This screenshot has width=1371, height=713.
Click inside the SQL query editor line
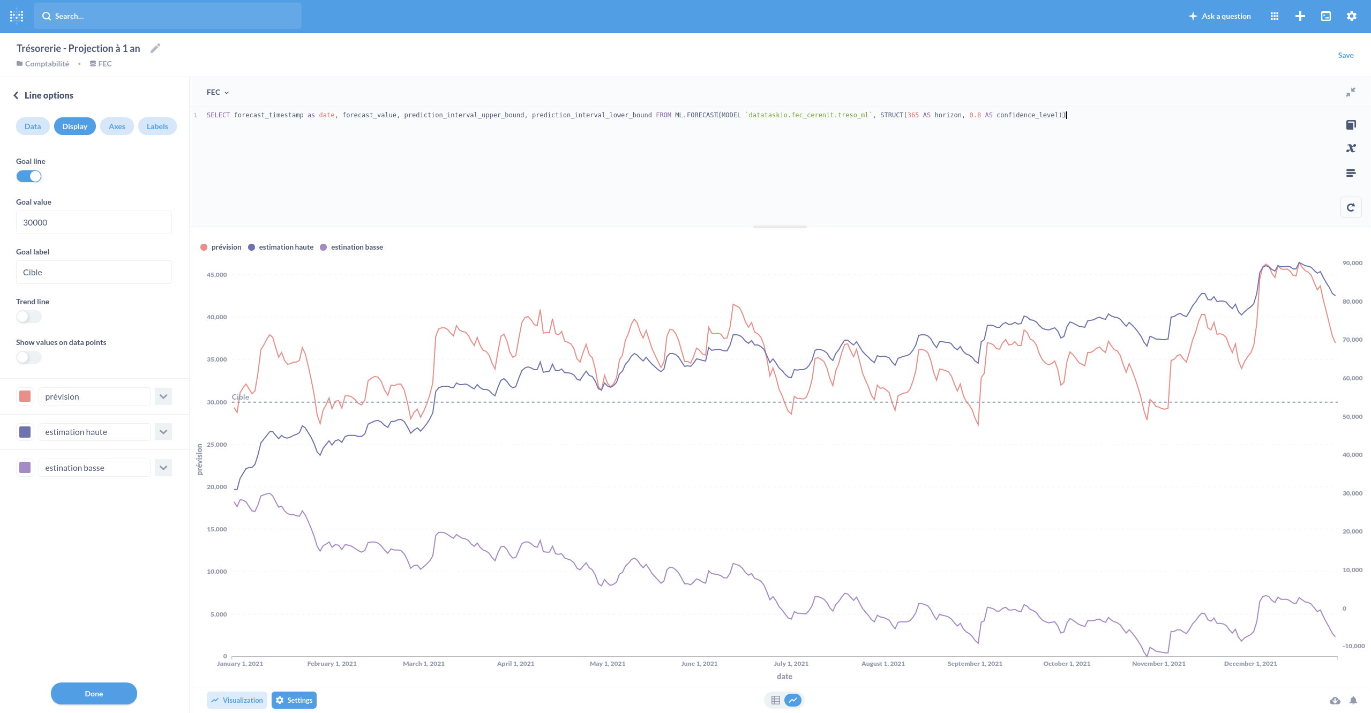point(636,115)
